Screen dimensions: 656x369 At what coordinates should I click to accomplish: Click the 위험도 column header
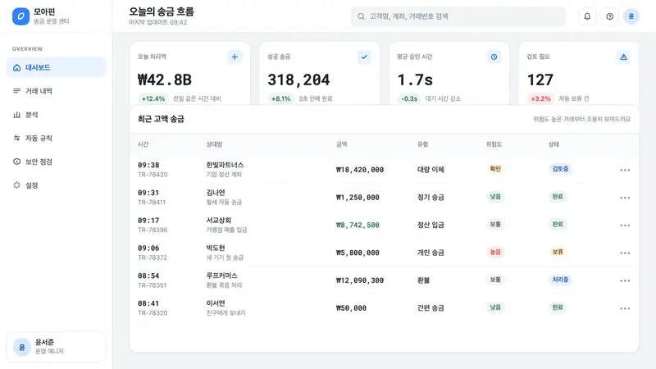coord(494,144)
